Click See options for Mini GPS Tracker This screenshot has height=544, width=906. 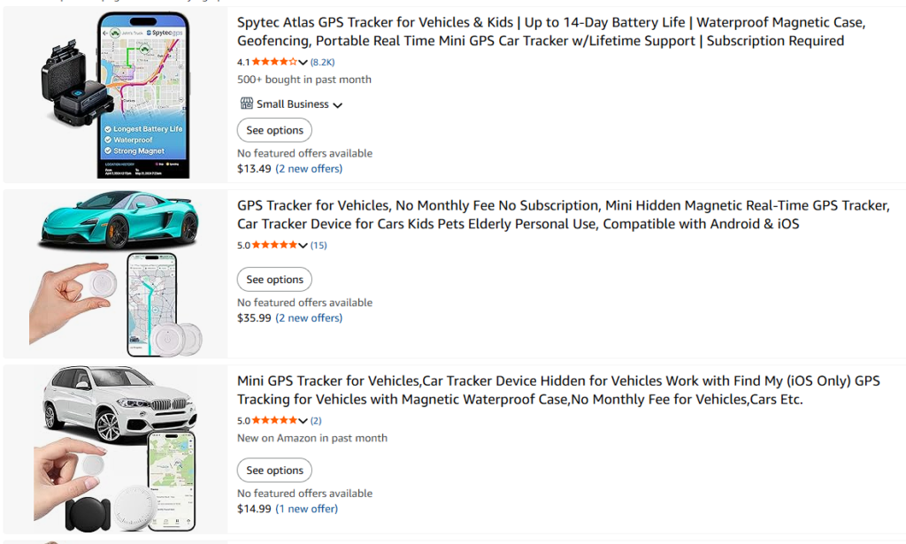[274, 471]
